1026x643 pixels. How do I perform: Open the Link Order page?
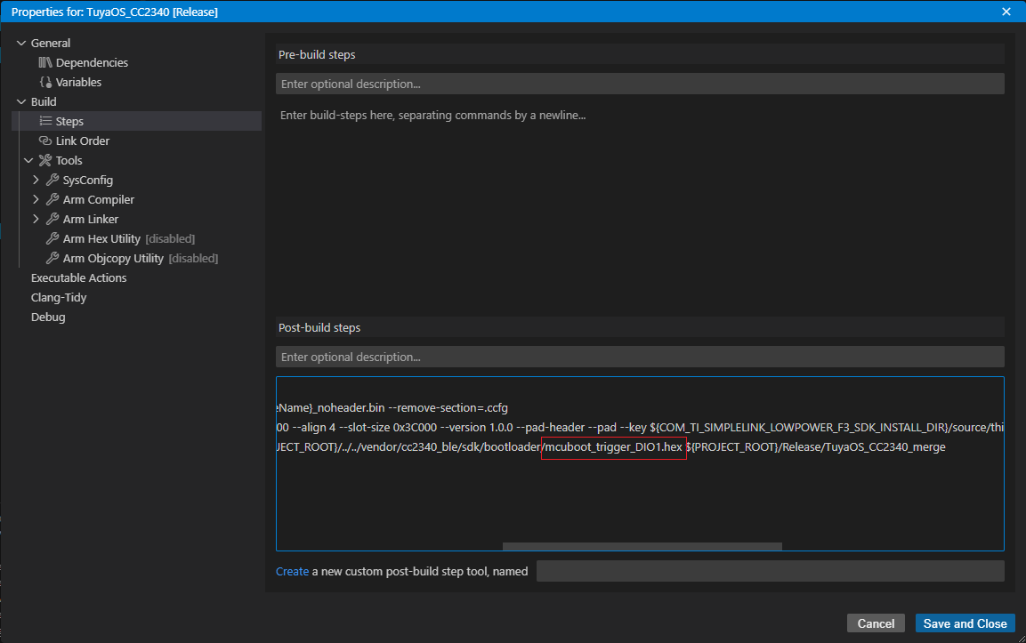[x=83, y=141]
